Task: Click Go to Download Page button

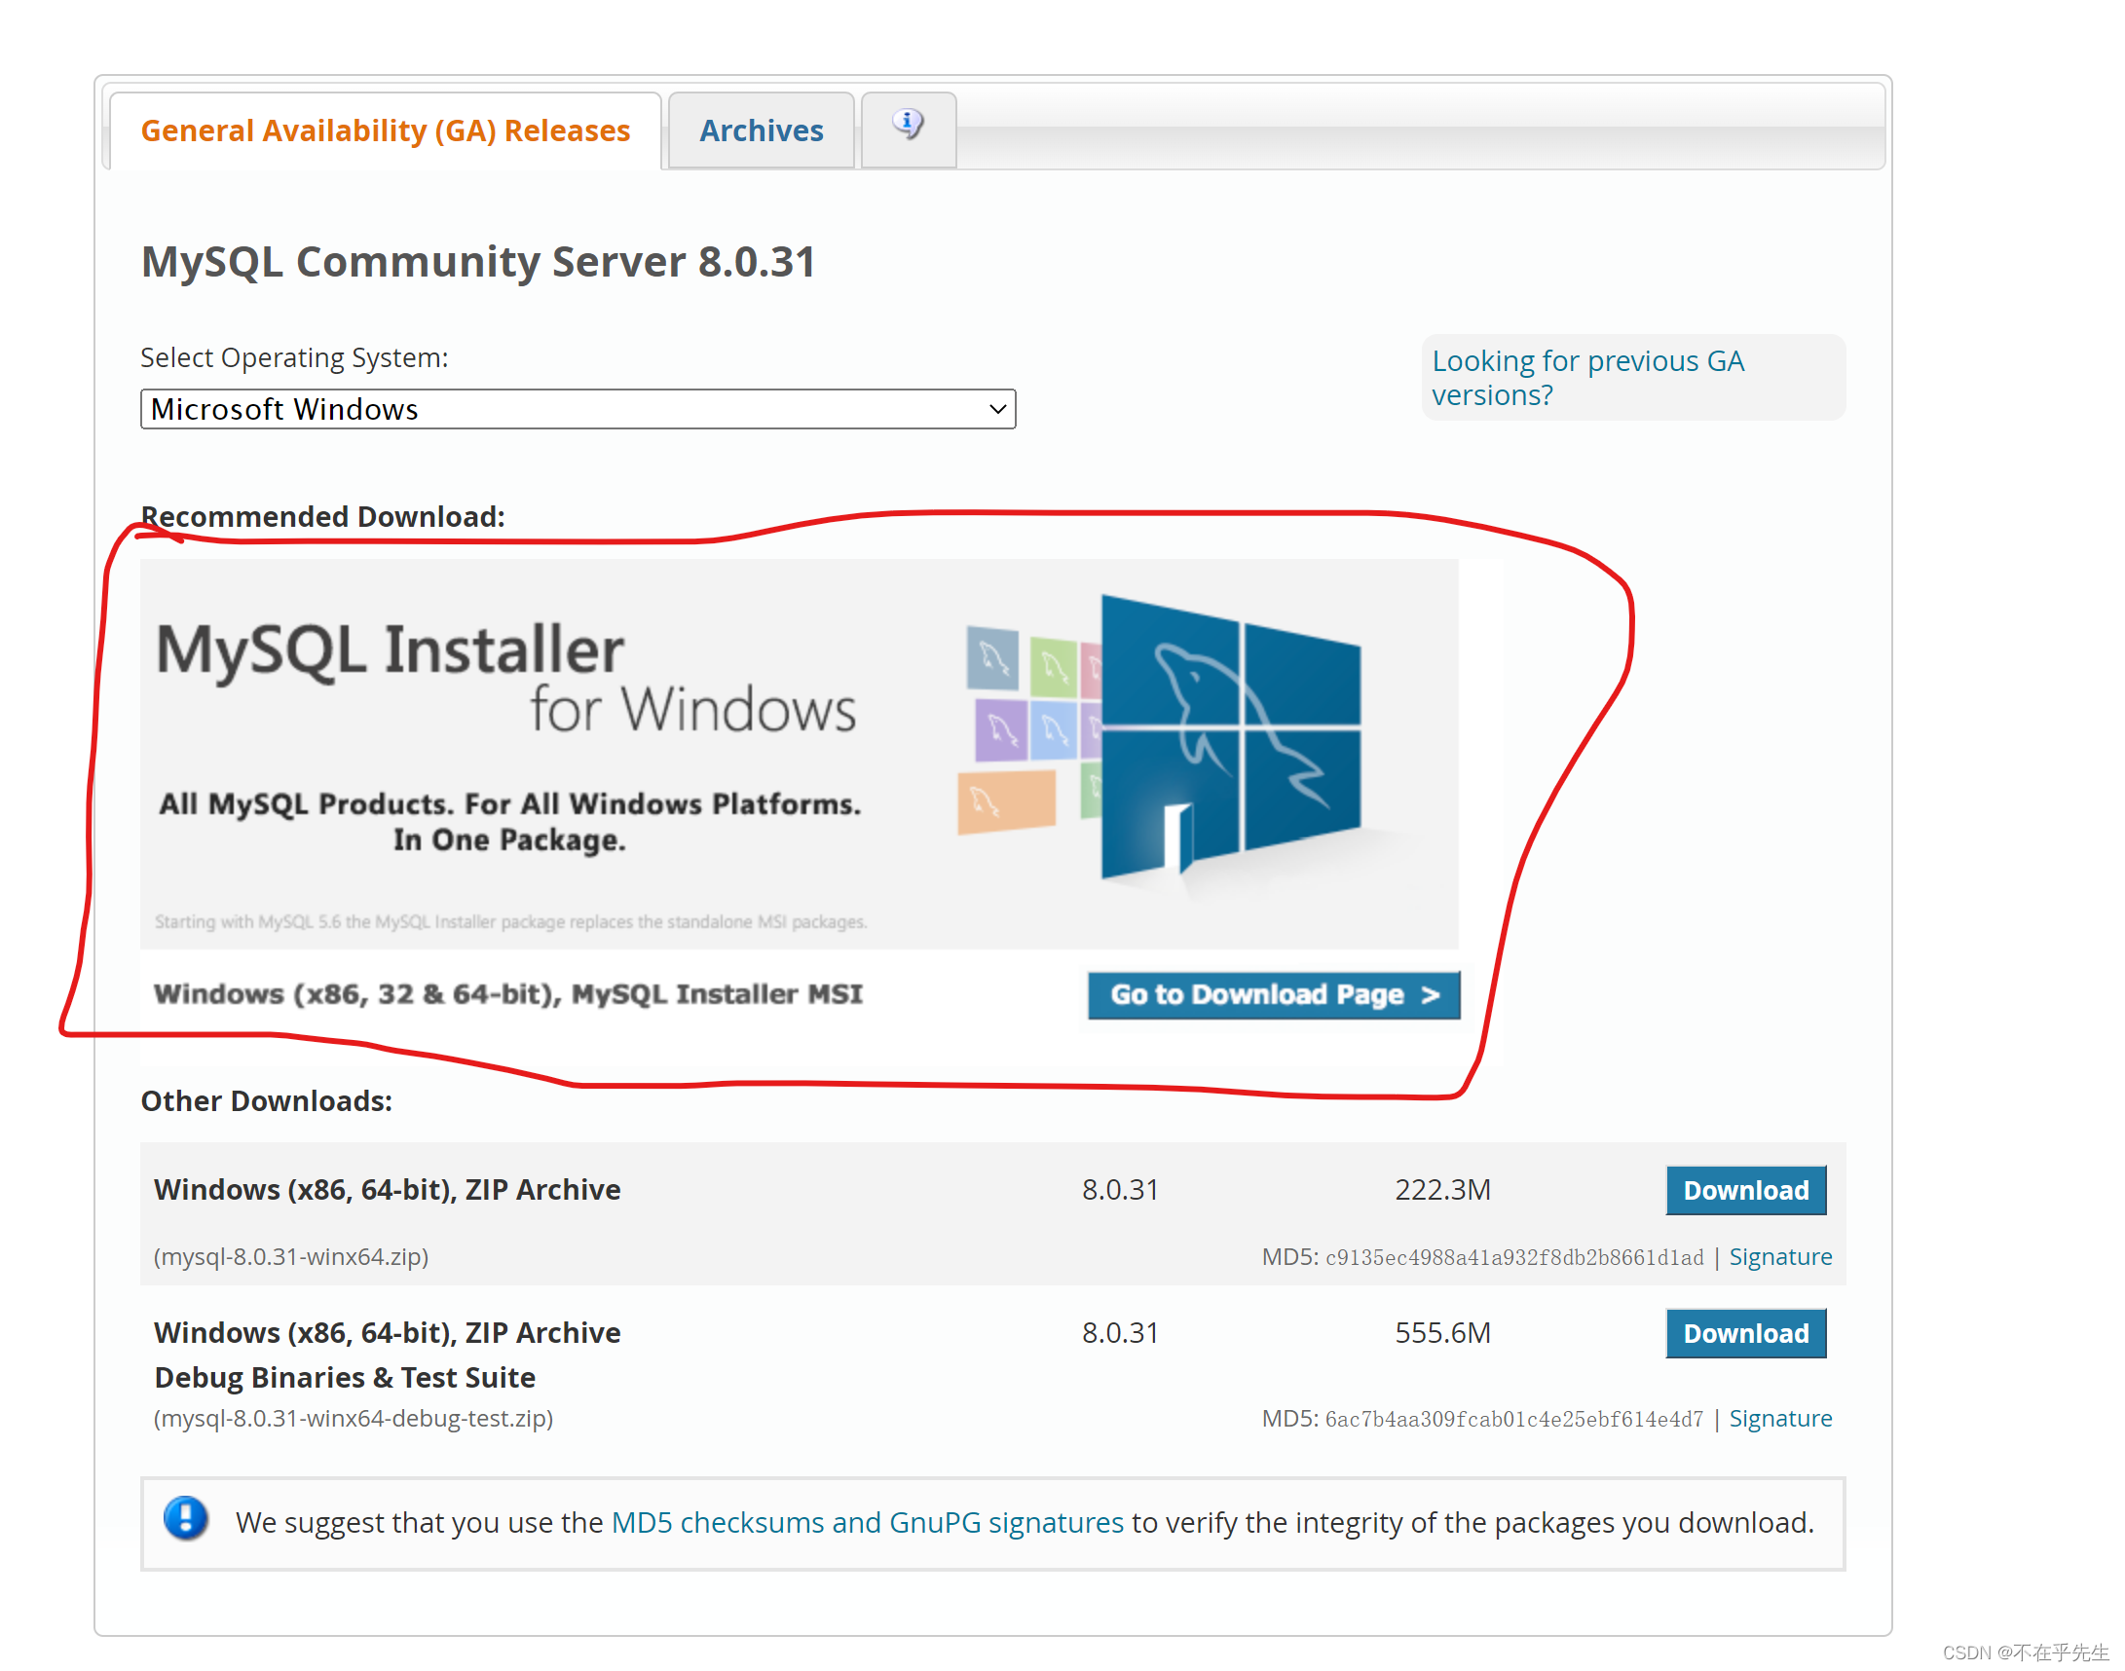Action: [1273, 995]
